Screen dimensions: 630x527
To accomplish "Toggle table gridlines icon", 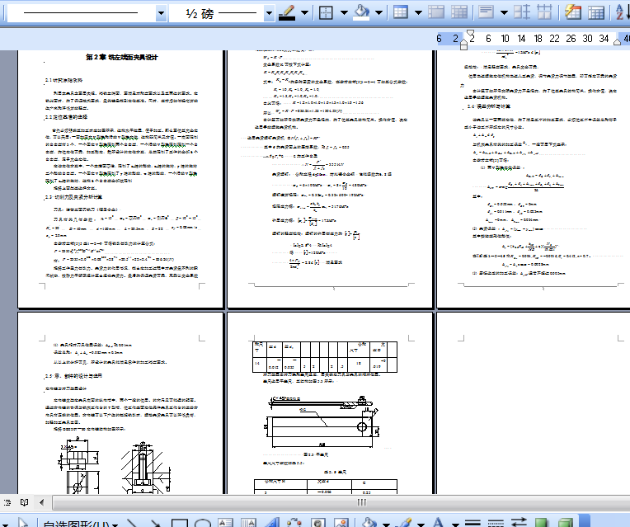I will coord(596,13).
